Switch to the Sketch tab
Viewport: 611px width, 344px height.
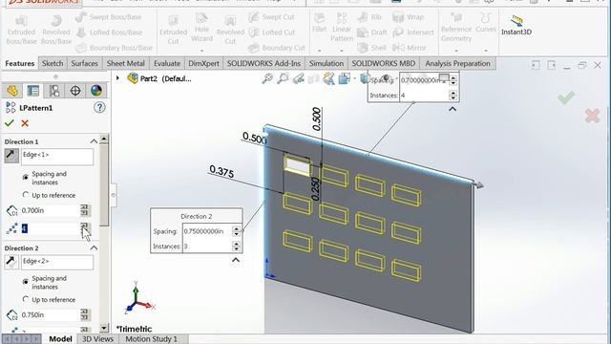[53, 63]
